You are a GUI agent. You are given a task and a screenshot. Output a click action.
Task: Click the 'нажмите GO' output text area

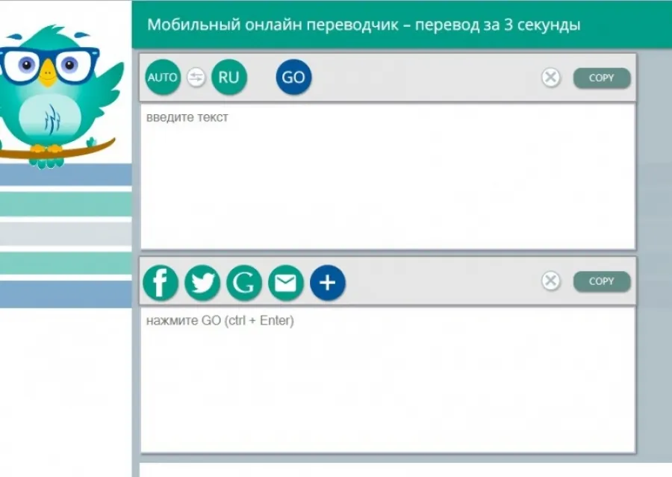[x=388, y=380]
